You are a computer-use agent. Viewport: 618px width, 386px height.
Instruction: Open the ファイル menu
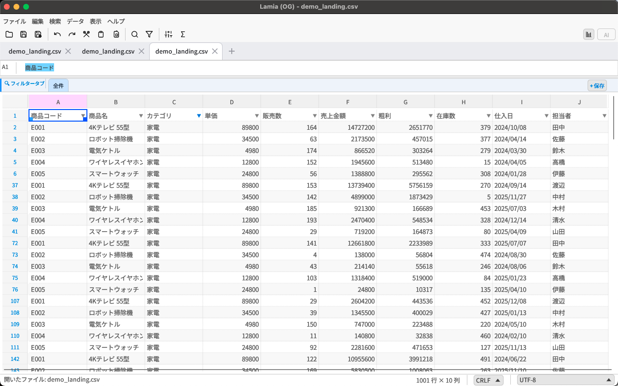point(14,21)
